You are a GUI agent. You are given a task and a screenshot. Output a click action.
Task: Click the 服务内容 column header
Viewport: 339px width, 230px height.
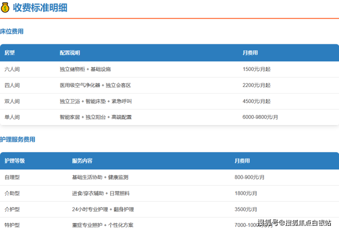pyautogui.click(x=82, y=161)
